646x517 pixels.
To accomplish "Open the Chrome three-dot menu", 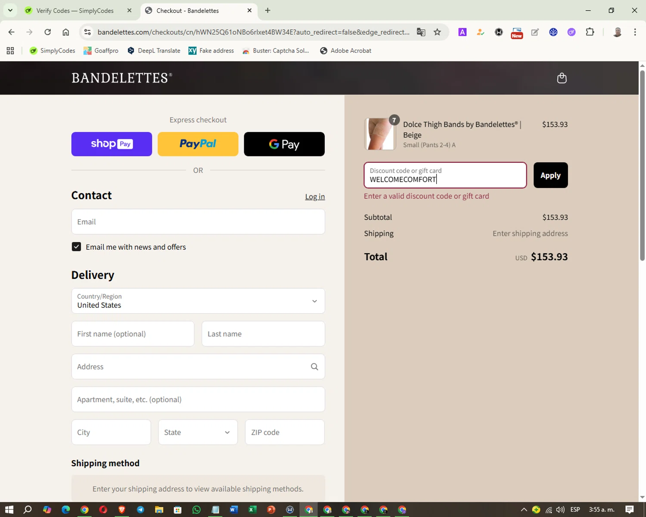I will click(x=635, y=32).
